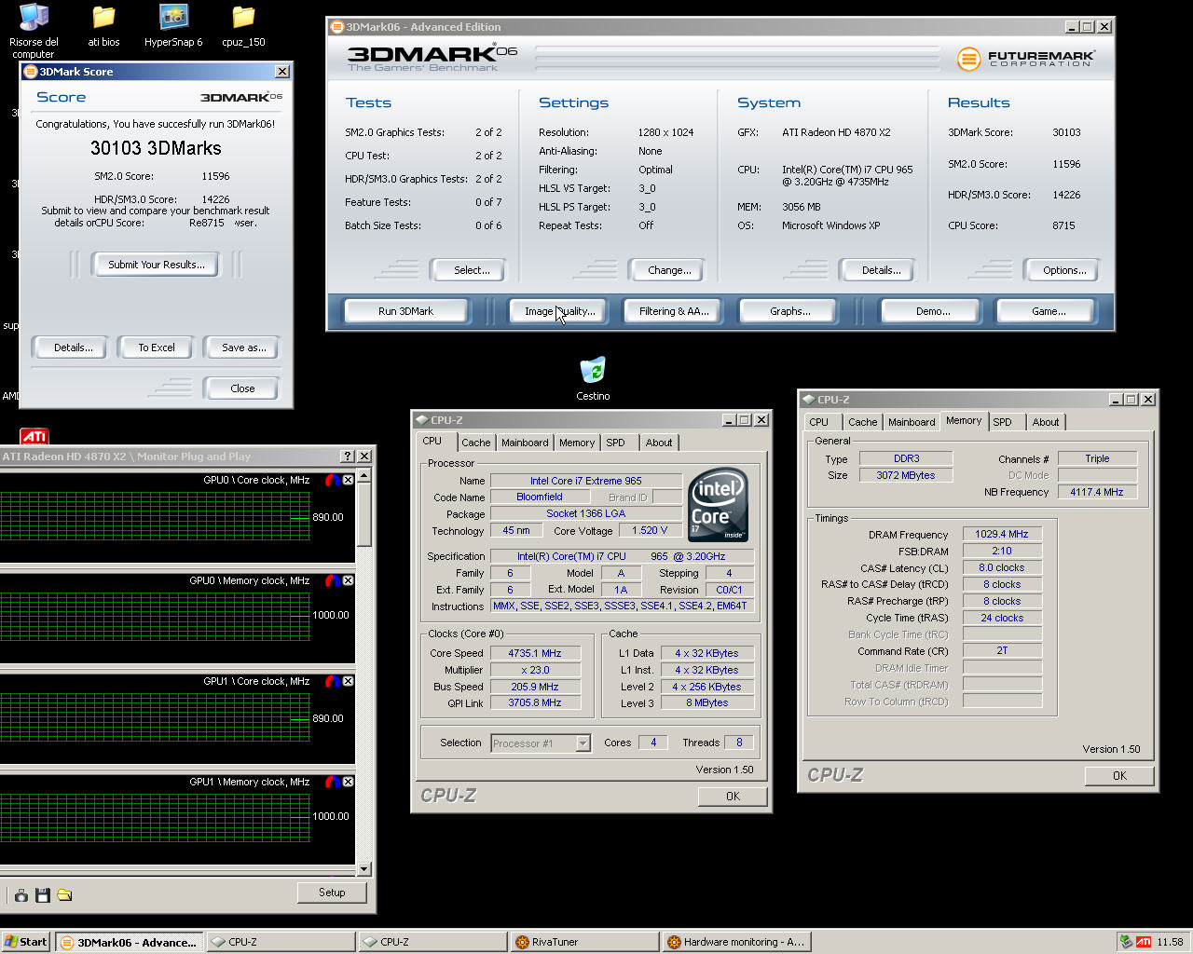Click the Core Speed value 4735.1 MHz

tap(535, 653)
